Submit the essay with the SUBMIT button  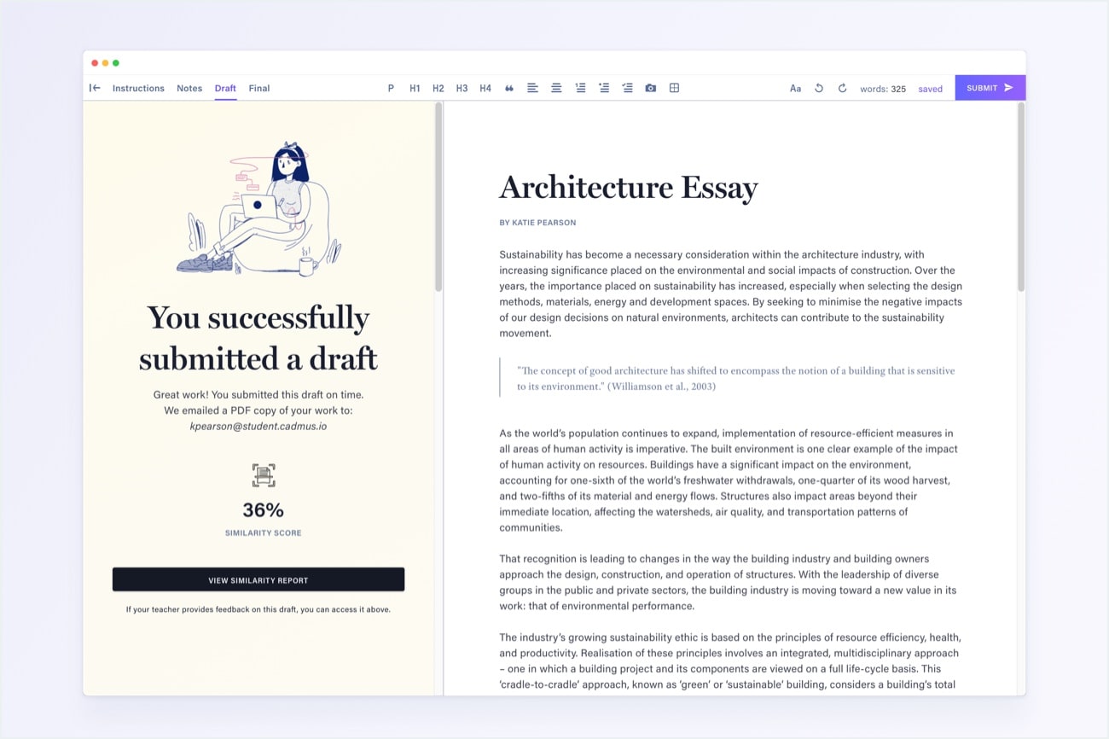[990, 87]
